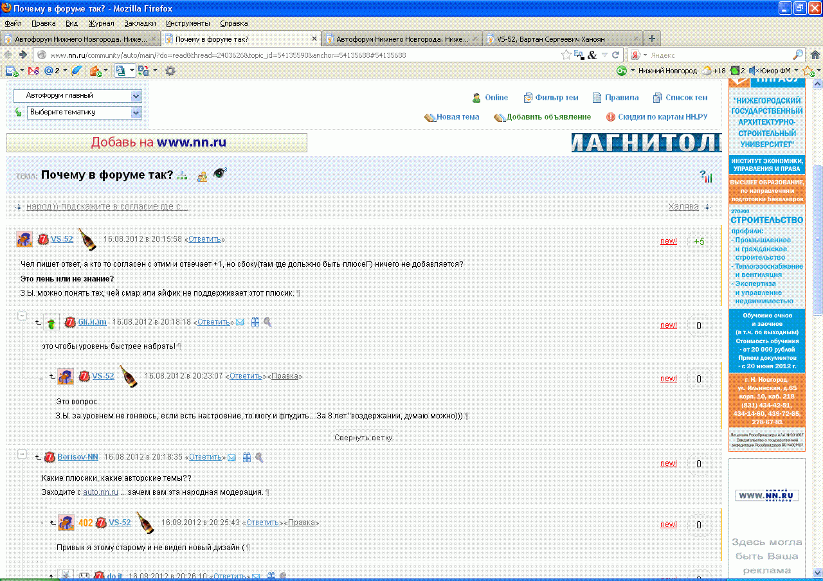Open the topic tree-structure icon next to the title

click(x=182, y=175)
